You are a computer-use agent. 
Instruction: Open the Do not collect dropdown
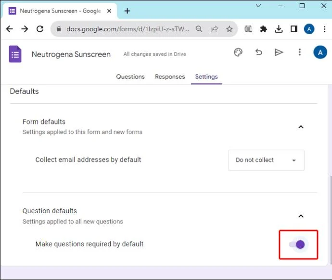267,160
